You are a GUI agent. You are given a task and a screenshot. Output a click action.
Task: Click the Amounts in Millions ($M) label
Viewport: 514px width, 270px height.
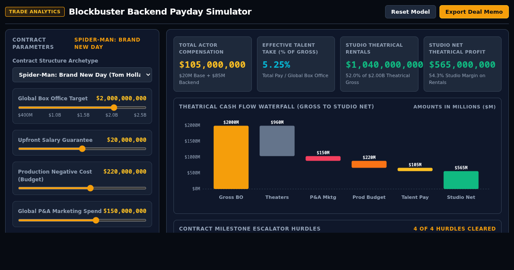tap(454, 107)
